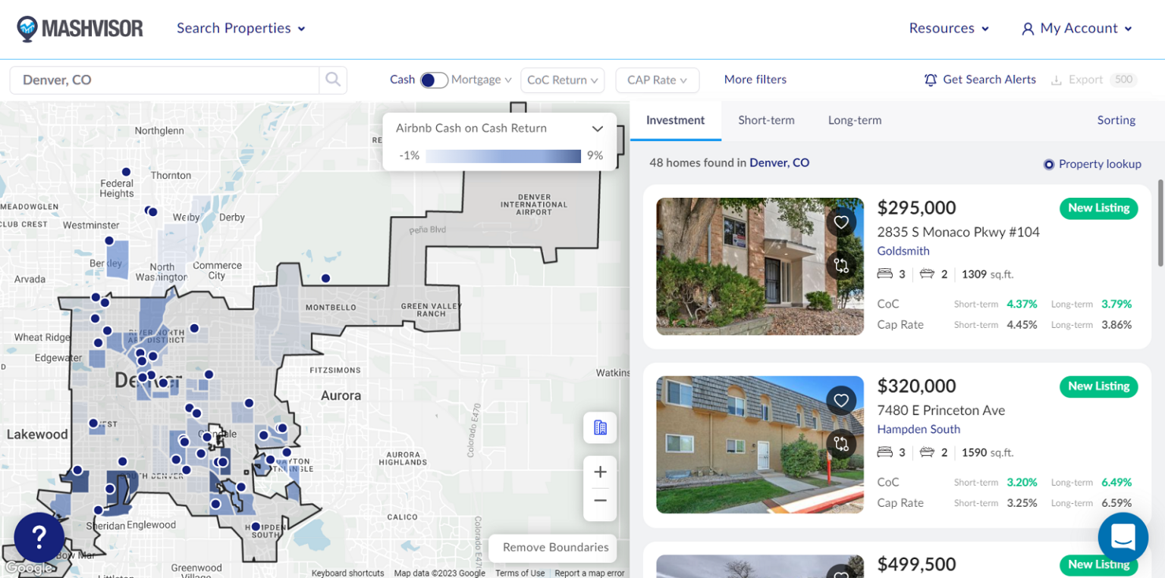
Task: Expand the CAP Rate dropdown
Action: click(657, 80)
